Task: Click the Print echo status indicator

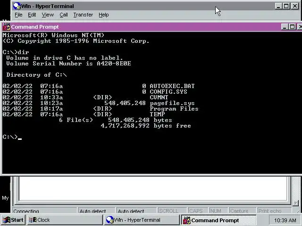Action: tap(274, 211)
